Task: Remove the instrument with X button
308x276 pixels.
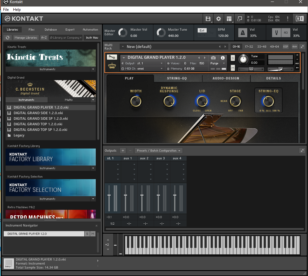Action: [297, 55]
